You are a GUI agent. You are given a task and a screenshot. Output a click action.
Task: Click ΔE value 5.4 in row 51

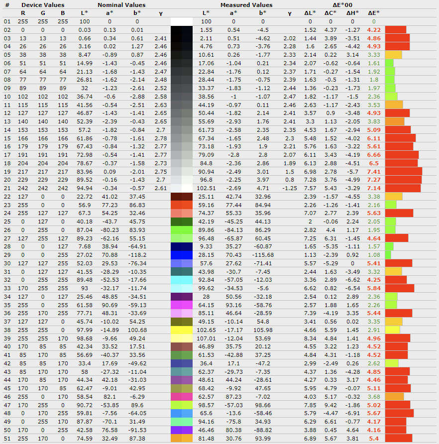pyautogui.click(x=374, y=439)
